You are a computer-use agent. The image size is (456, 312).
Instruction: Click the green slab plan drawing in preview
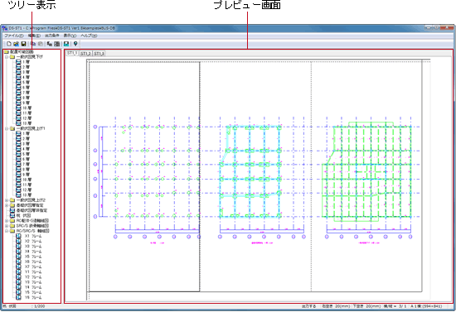pos(366,172)
